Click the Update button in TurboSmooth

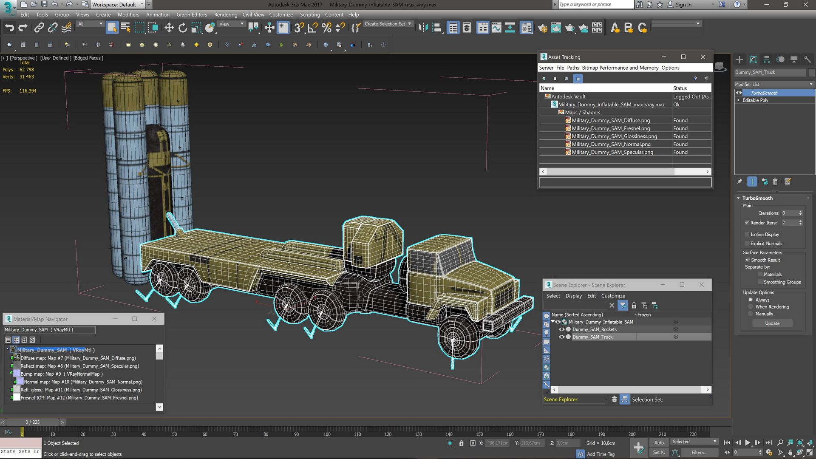pos(772,323)
